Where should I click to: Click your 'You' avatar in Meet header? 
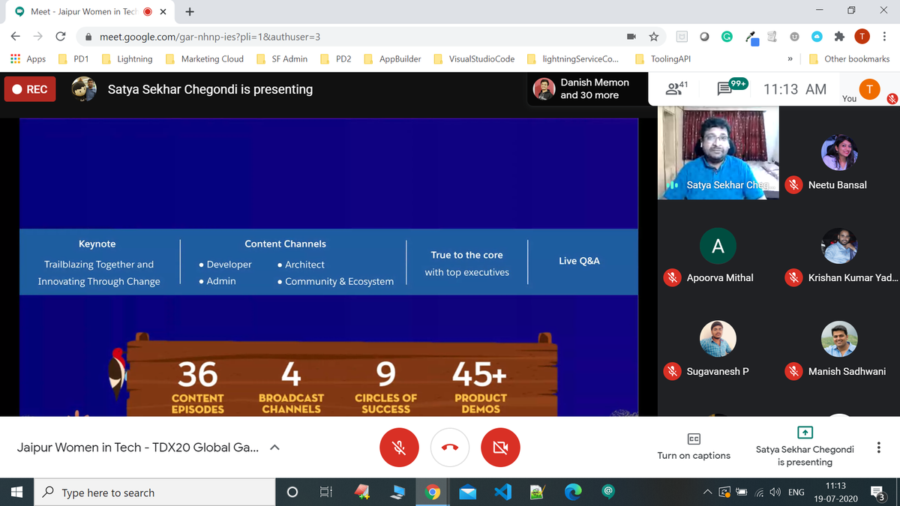click(x=869, y=88)
